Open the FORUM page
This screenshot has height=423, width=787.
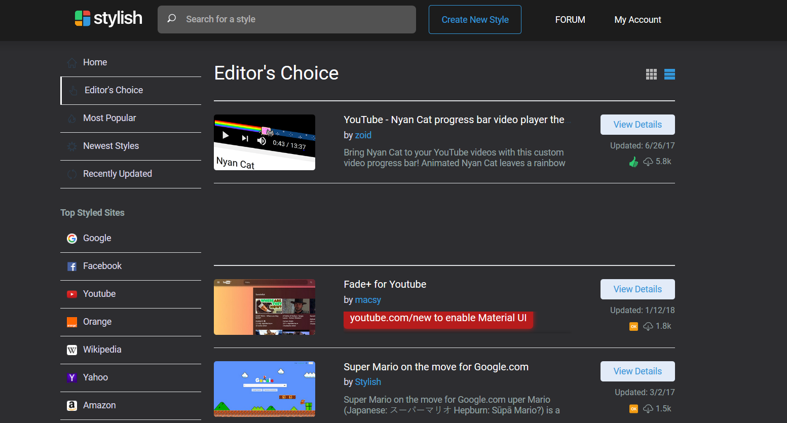pos(570,20)
